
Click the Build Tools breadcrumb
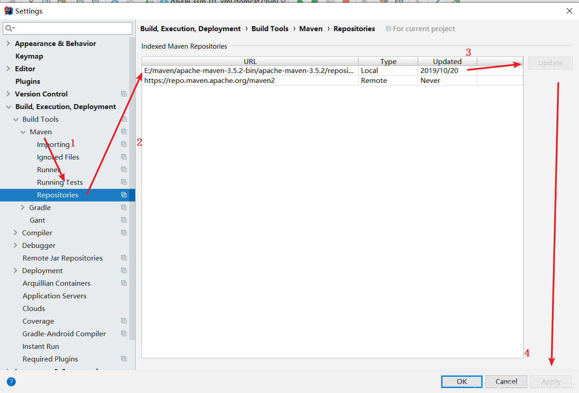[270, 28]
